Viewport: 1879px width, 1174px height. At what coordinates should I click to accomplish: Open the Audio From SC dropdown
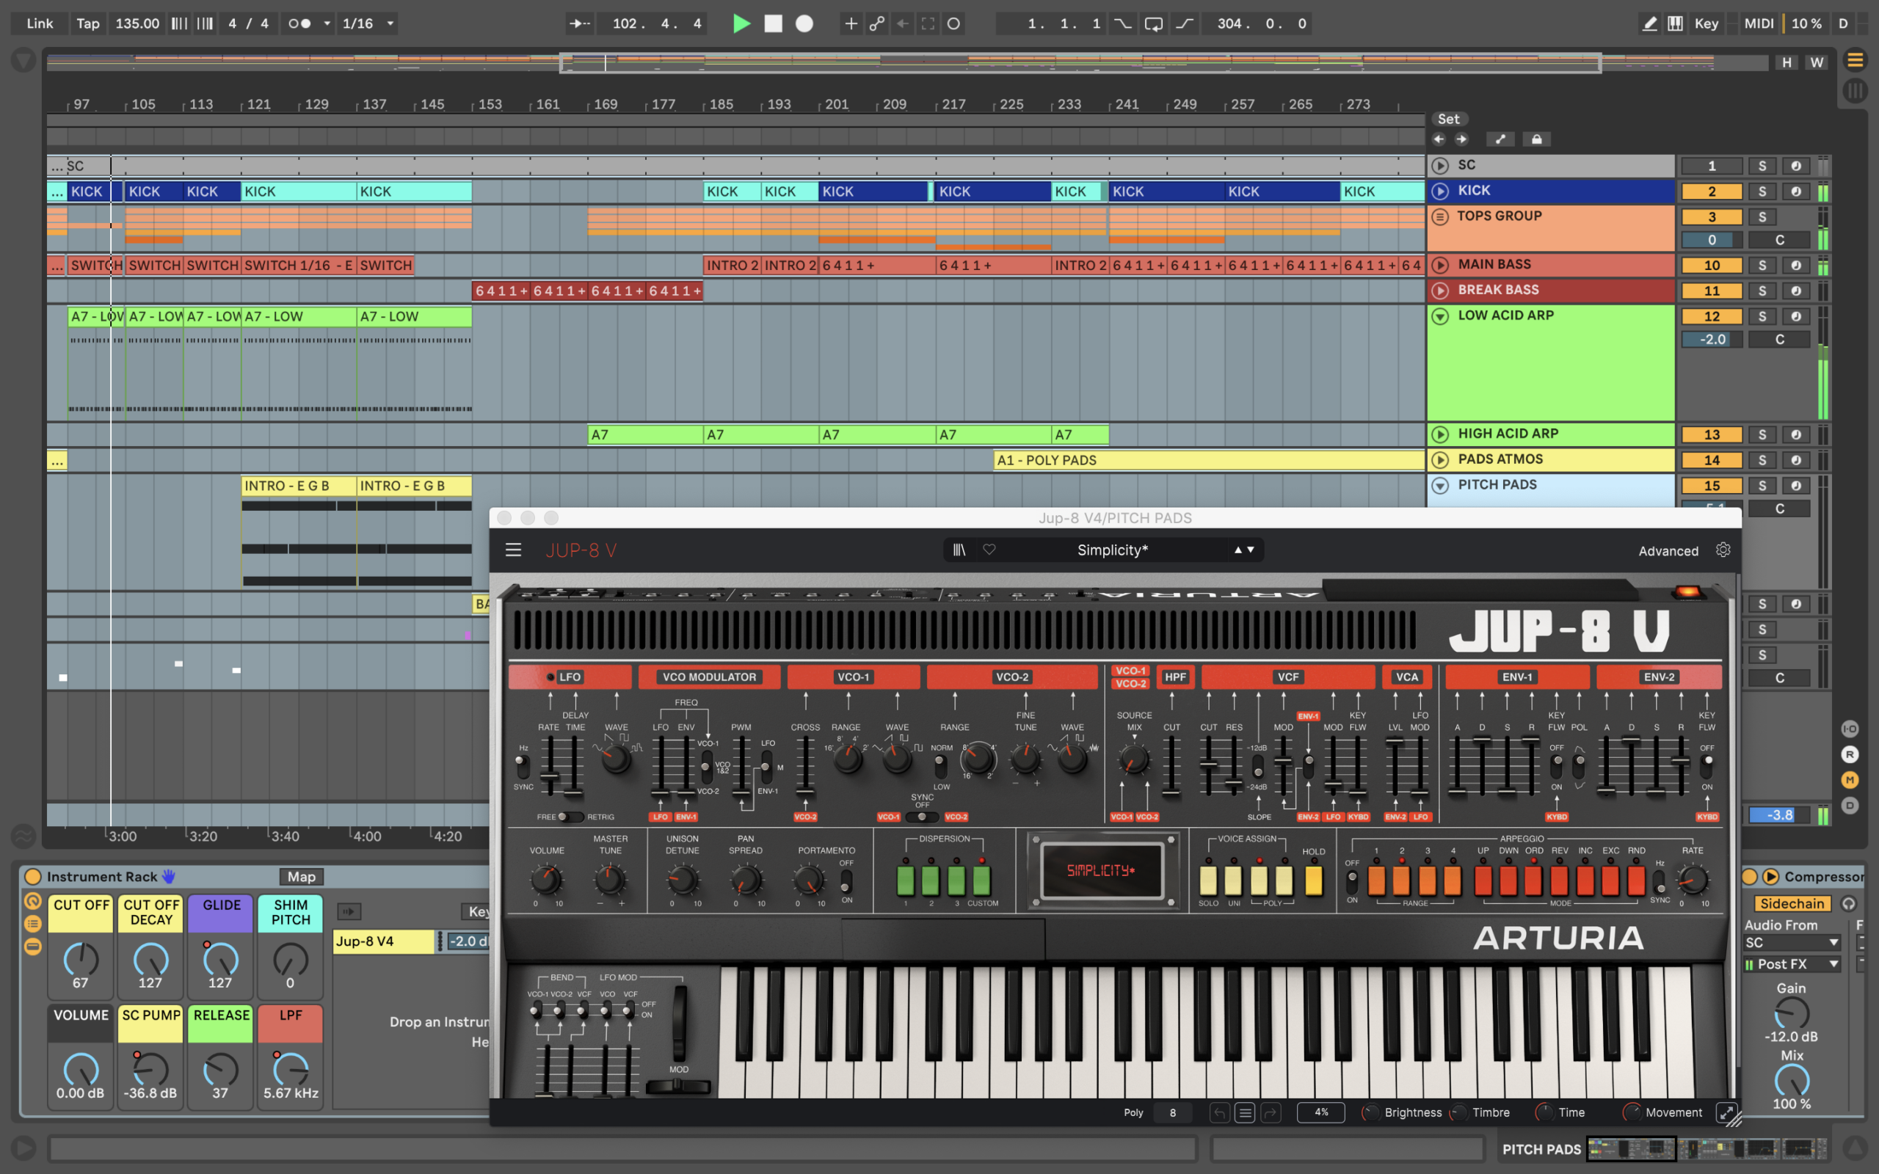pyautogui.click(x=1791, y=943)
